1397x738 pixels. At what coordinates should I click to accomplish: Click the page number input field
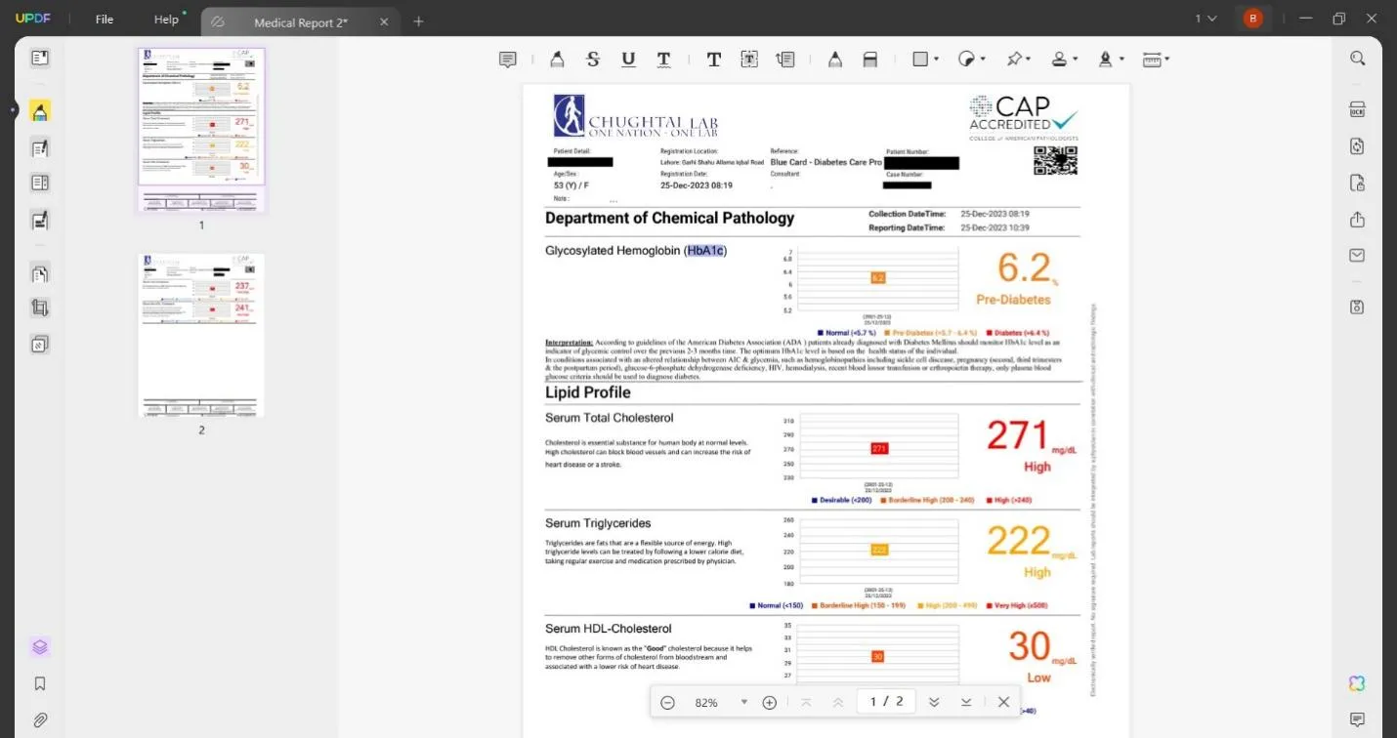tap(886, 702)
